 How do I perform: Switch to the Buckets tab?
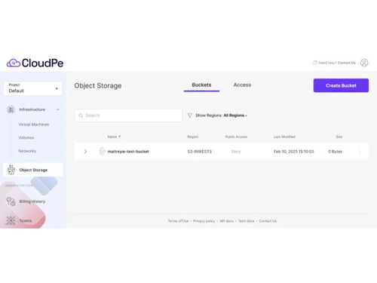click(201, 85)
